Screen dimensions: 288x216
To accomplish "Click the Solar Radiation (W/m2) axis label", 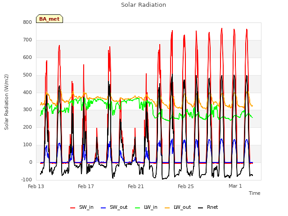I will 6,102.
